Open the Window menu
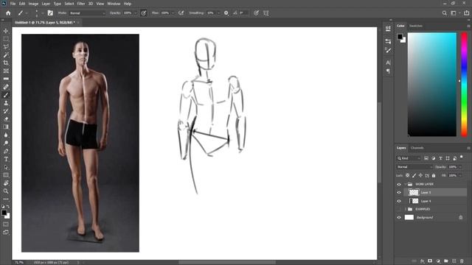This screenshot has width=472, height=265. coord(114,4)
